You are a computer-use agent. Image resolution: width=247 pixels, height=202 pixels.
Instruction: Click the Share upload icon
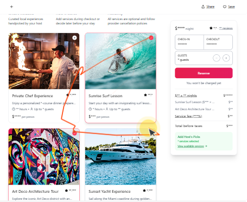203,7
